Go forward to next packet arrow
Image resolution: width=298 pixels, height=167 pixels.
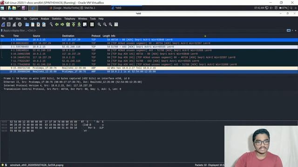coord(62,25)
